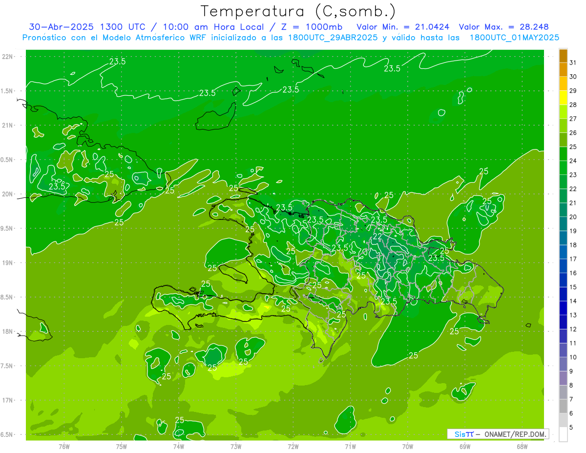This screenshot has width=586, height=453.
Task: Pick the blue swatch between 16 and 17
Action: [x=563, y=266]
